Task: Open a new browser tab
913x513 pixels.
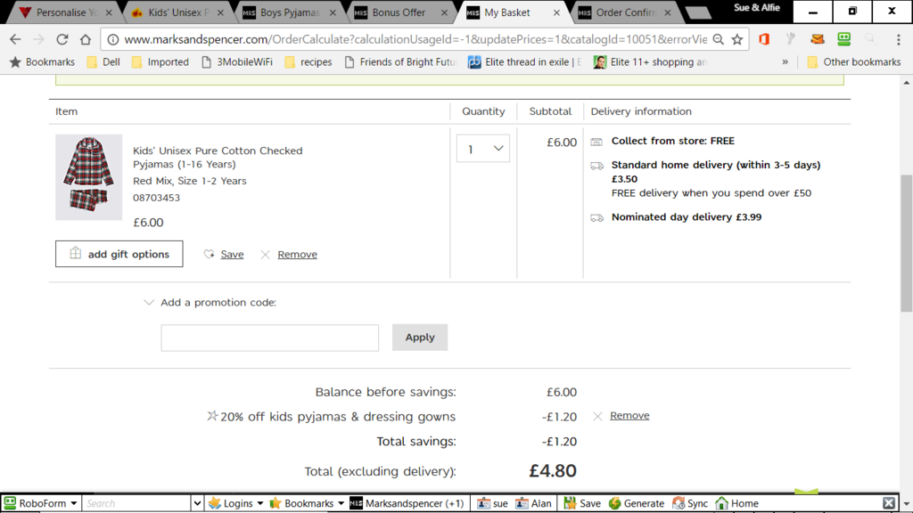Action: tap(697, 12)
